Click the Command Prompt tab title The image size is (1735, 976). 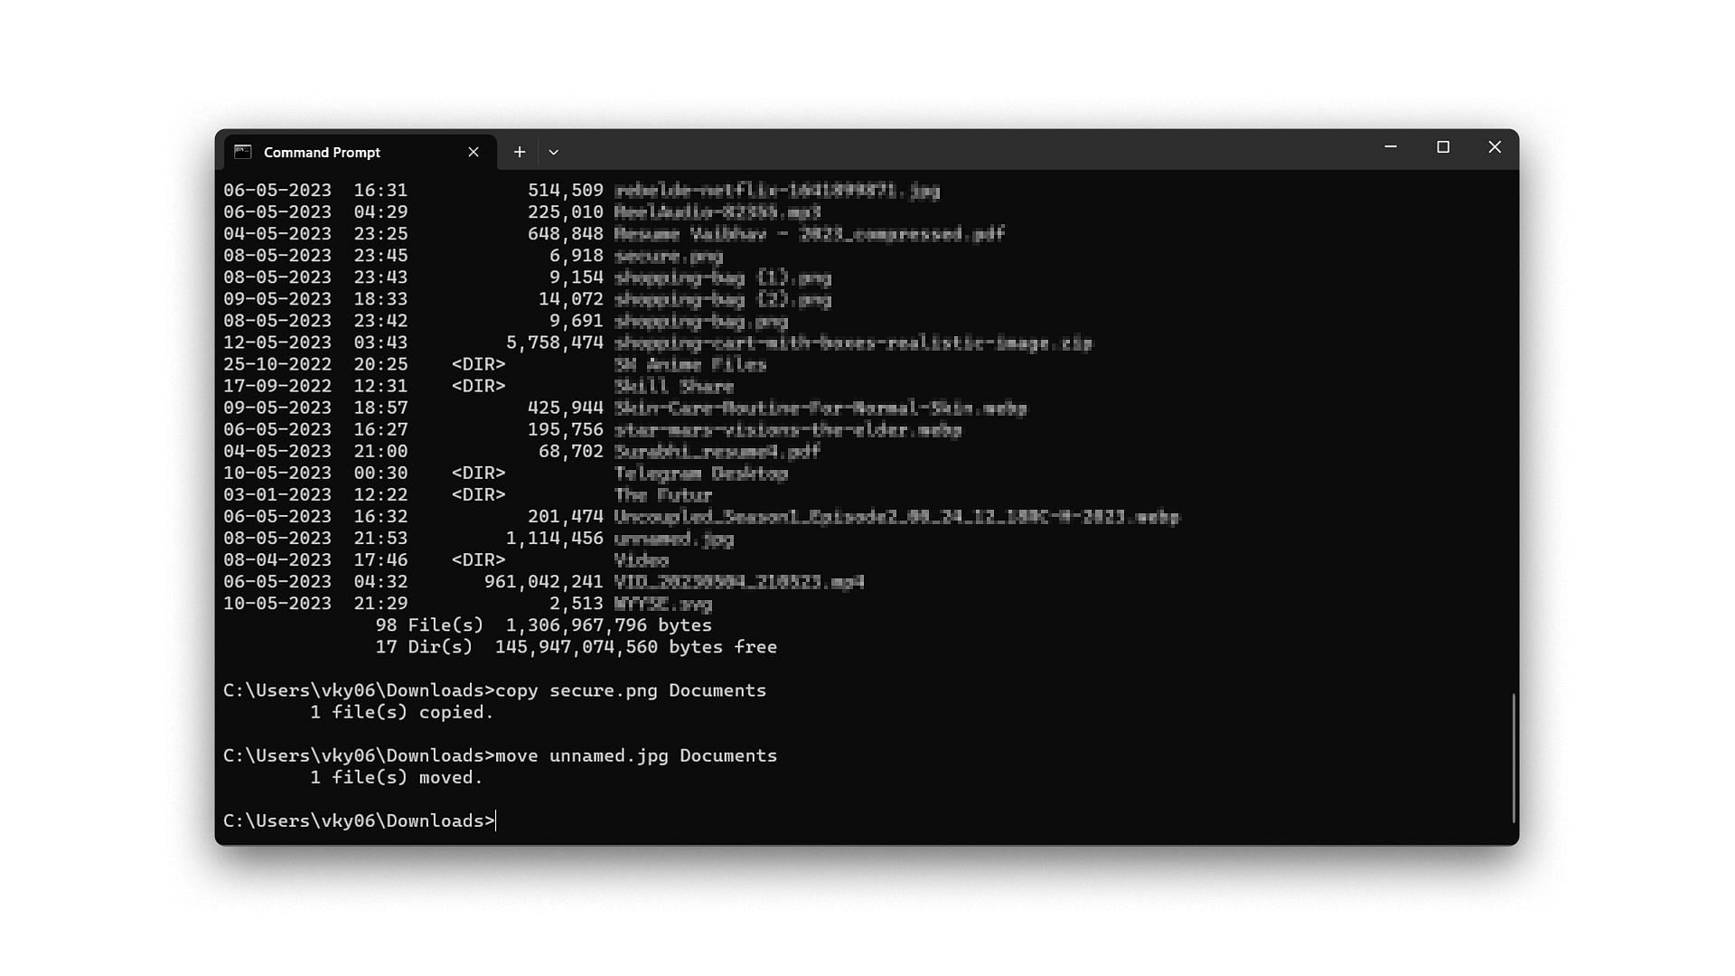click(x=322, y=151)
